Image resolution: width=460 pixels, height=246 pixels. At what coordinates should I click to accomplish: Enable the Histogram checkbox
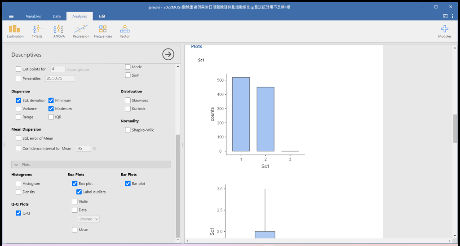pyautogui.click(x=18, y=184)
